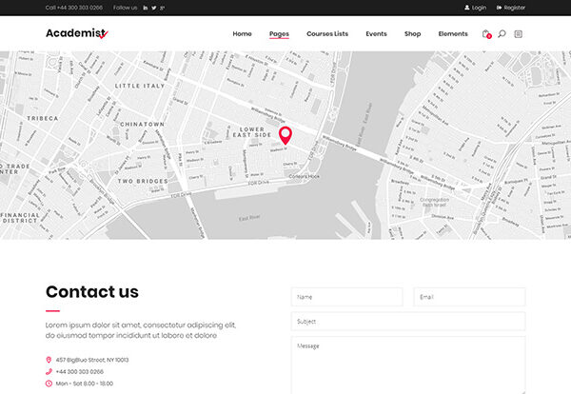Click into the Email field
The width and height of the screenshot is (571, 394).
(469, 297)
